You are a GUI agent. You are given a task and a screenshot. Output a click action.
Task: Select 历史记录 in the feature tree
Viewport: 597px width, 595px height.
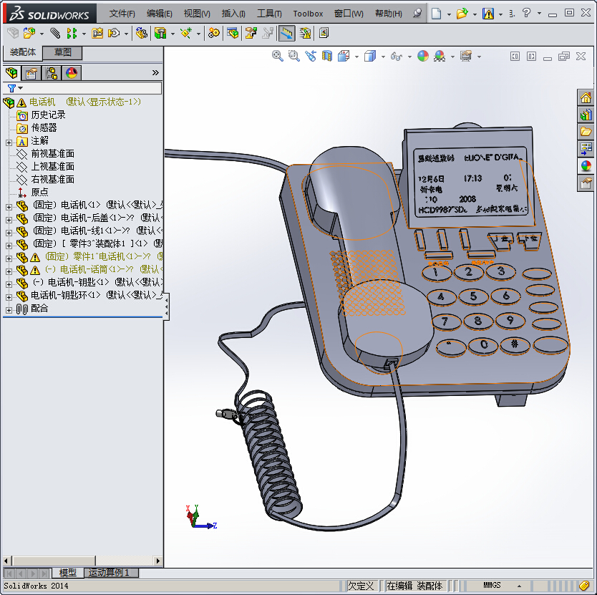[x=48, y=115]
